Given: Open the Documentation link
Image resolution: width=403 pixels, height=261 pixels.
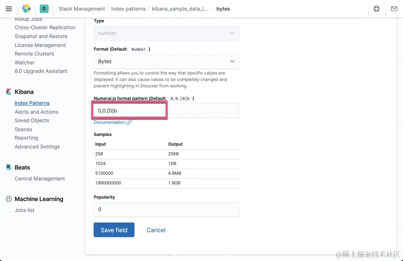Looking at the screenshot, I should (x=109, y=122).
